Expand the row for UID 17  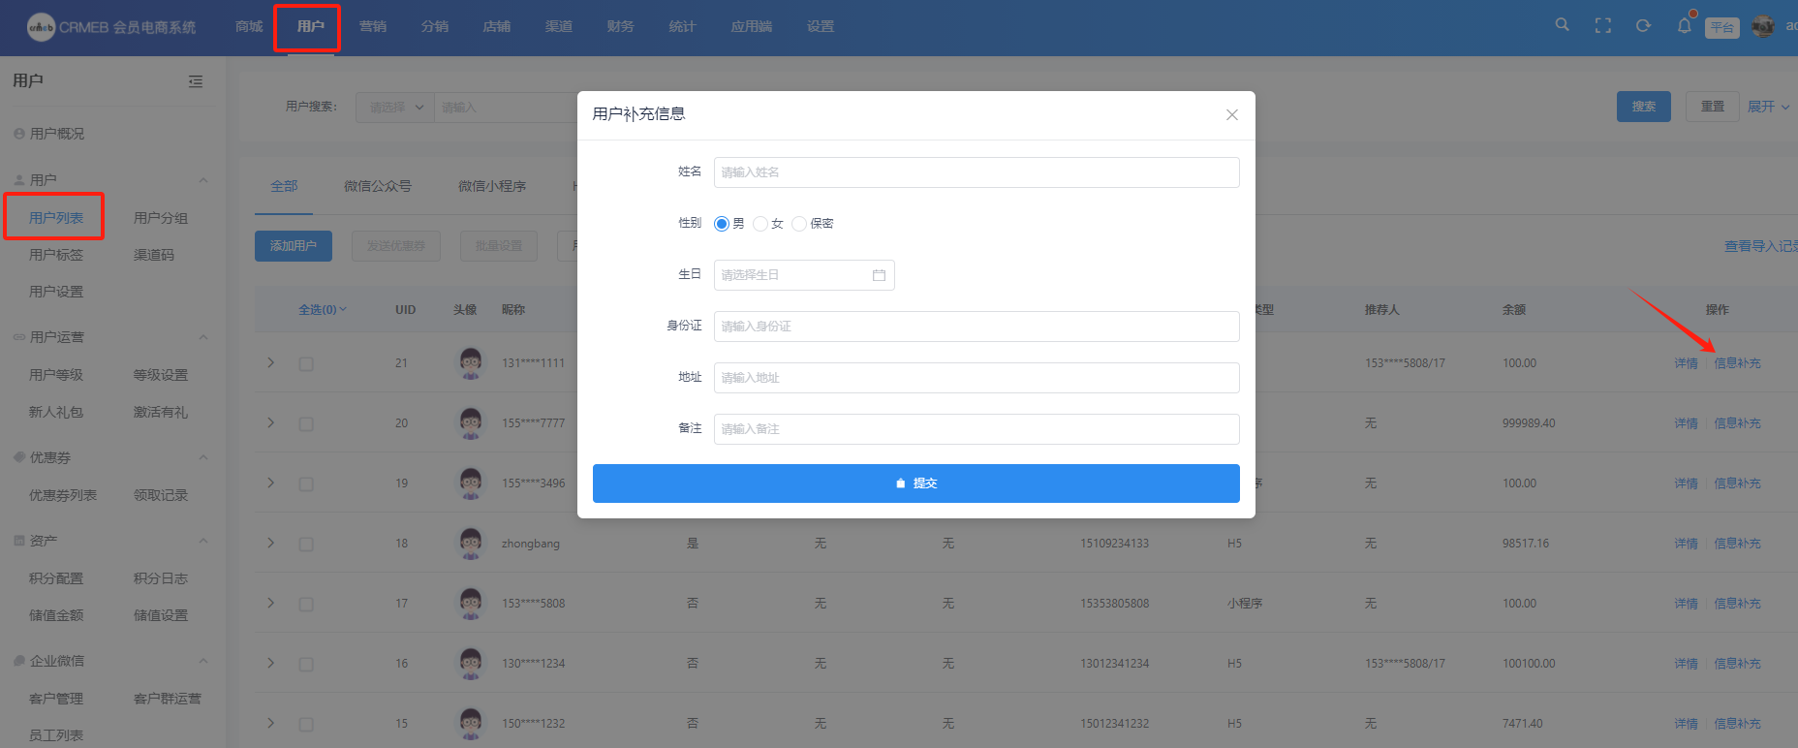[271, 603]
